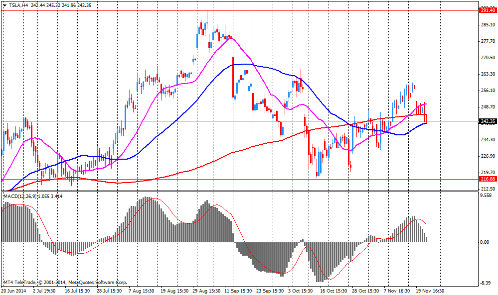The width and height of the screenshot is (498, 295).
Task: Click the -8.39 MACD scale value
Action: [486, 283]
